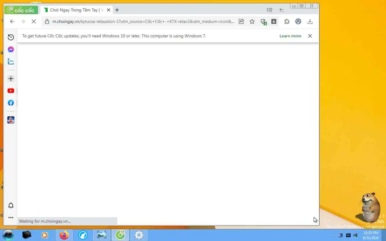
Task: Show hidden system tray icons
Action: [334, 235]
